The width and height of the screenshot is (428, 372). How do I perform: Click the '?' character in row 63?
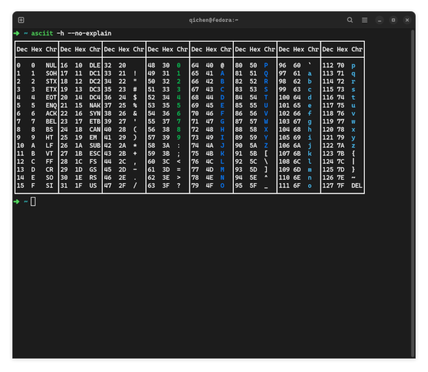(x=179, y=186)
